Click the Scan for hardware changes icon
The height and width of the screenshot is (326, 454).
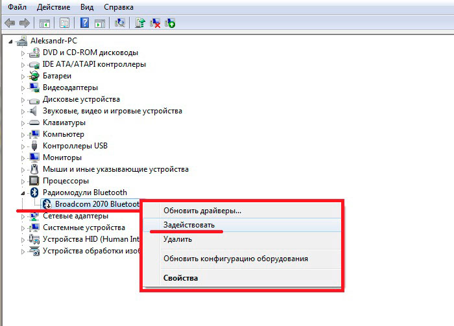point(120,23)
